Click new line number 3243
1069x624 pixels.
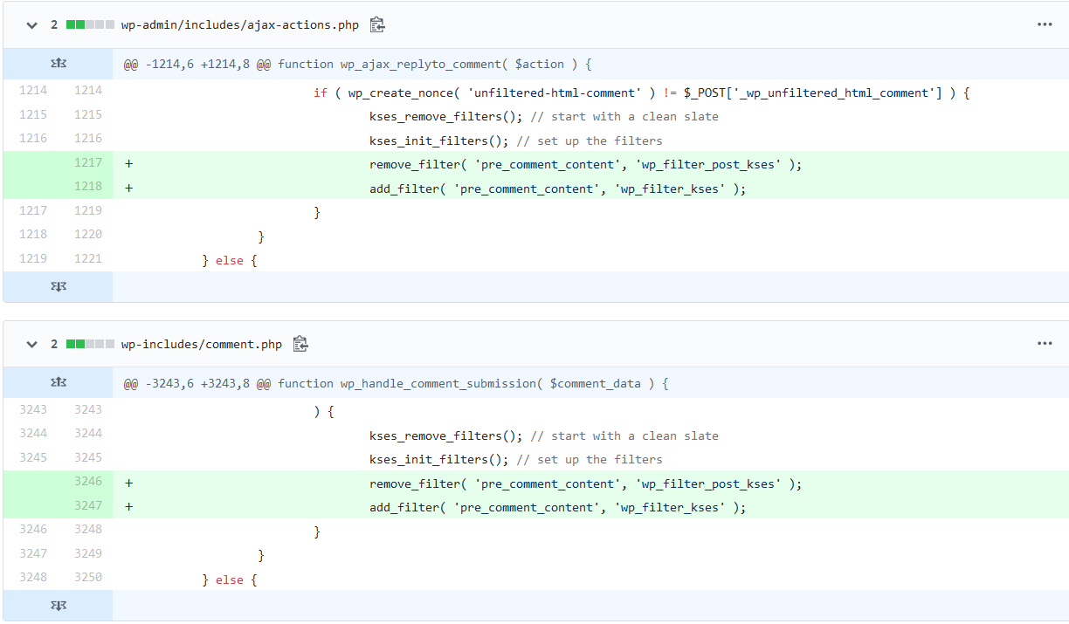(87, 409)
